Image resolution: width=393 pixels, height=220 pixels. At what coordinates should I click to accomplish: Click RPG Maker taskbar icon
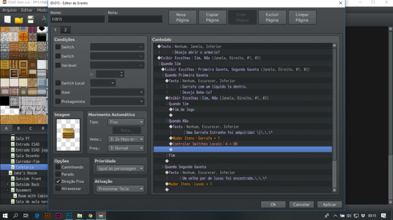[x=101, y=216]
